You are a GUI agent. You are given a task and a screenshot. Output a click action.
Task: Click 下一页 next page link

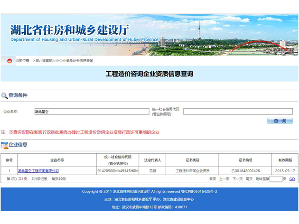tap(237, 179)
